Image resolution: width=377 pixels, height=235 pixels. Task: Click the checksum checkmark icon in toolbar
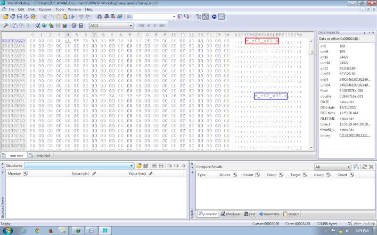pos(38,25)
